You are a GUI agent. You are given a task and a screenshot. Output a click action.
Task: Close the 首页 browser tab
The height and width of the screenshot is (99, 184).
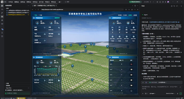click(56, 6)
